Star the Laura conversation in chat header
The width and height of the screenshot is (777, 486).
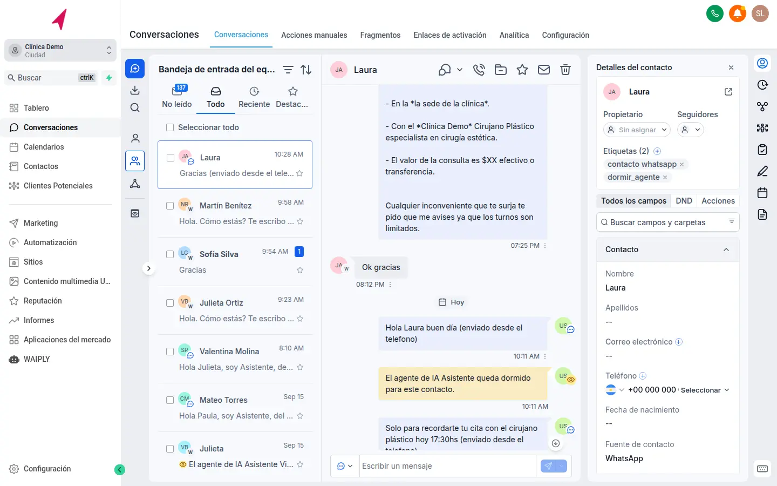point(522,70)
